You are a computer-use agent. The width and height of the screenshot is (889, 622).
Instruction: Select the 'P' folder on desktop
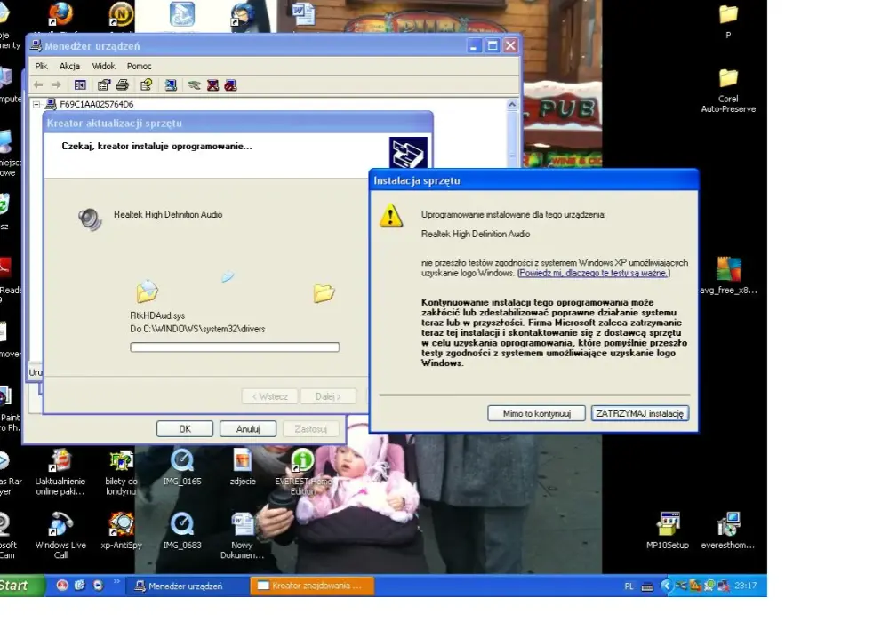[x=728, y=20]
